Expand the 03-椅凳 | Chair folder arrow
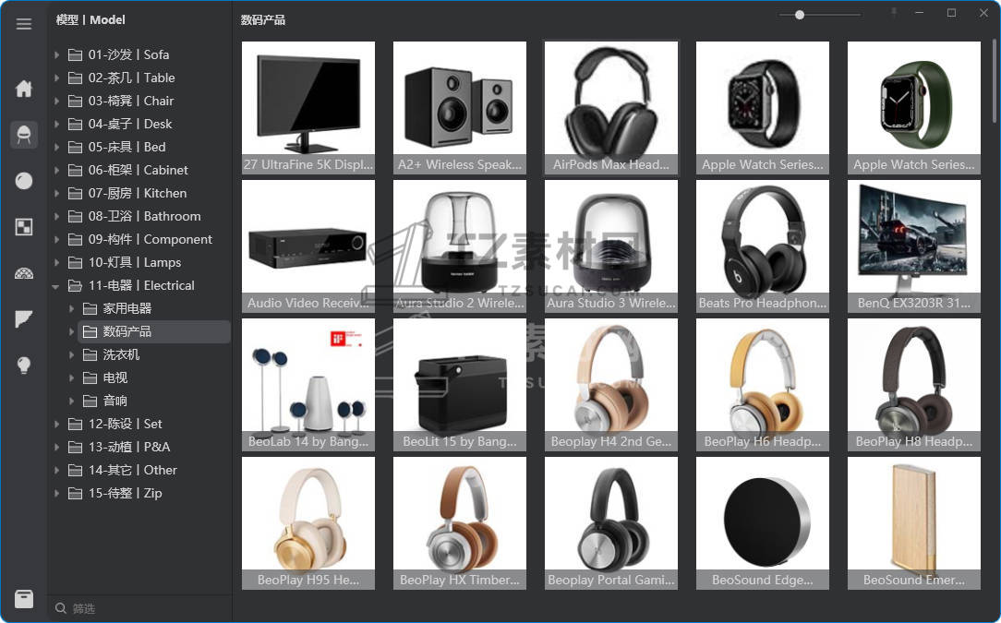The height and width of the screenshot is (623, 1001). 57,101
